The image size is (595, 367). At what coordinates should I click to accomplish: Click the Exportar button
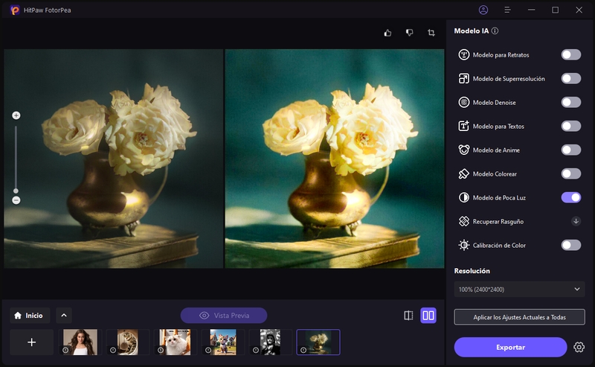tap(510, 347)
